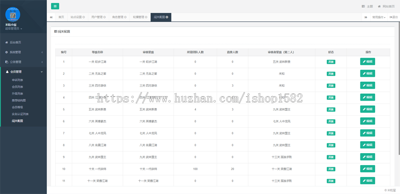Image resolution: width=400 pixels, height=194 pixels.
Task: Click the round QR-code avatar in the sidebar
Action: 13,15
